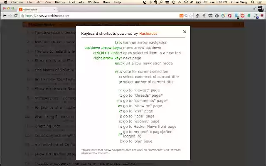The height and width of the screenshot is (166, 266).
Task: Go back with the browser back arrow
Action: tap(5, 16)
